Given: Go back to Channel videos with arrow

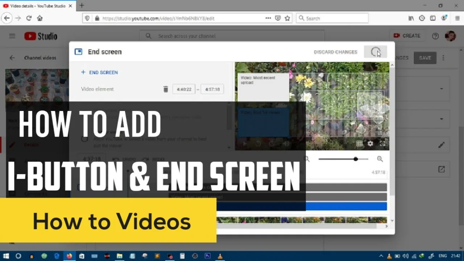Looking at the screenshot, I should [12, 58].
